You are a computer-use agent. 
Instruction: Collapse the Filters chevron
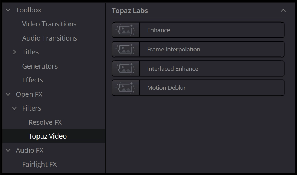(14, 108)
